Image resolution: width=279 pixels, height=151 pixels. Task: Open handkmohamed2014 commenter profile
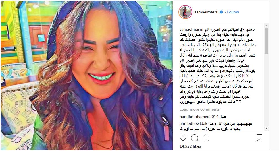tap(199, 117)
